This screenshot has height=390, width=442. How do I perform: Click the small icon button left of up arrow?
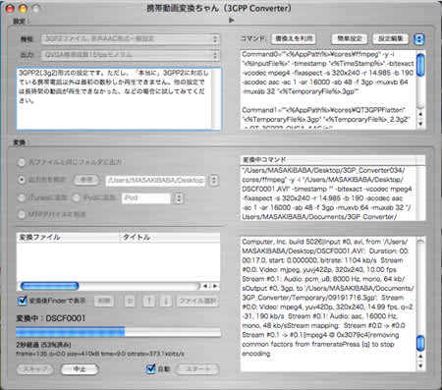(x=130, y=302)
